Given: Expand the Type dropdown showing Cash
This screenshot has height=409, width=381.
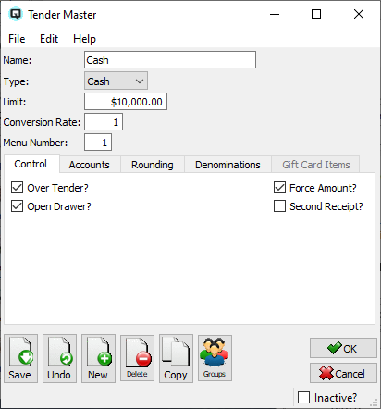Looking at the screenshot, I should pyautogui.click(x=116, y=81).
